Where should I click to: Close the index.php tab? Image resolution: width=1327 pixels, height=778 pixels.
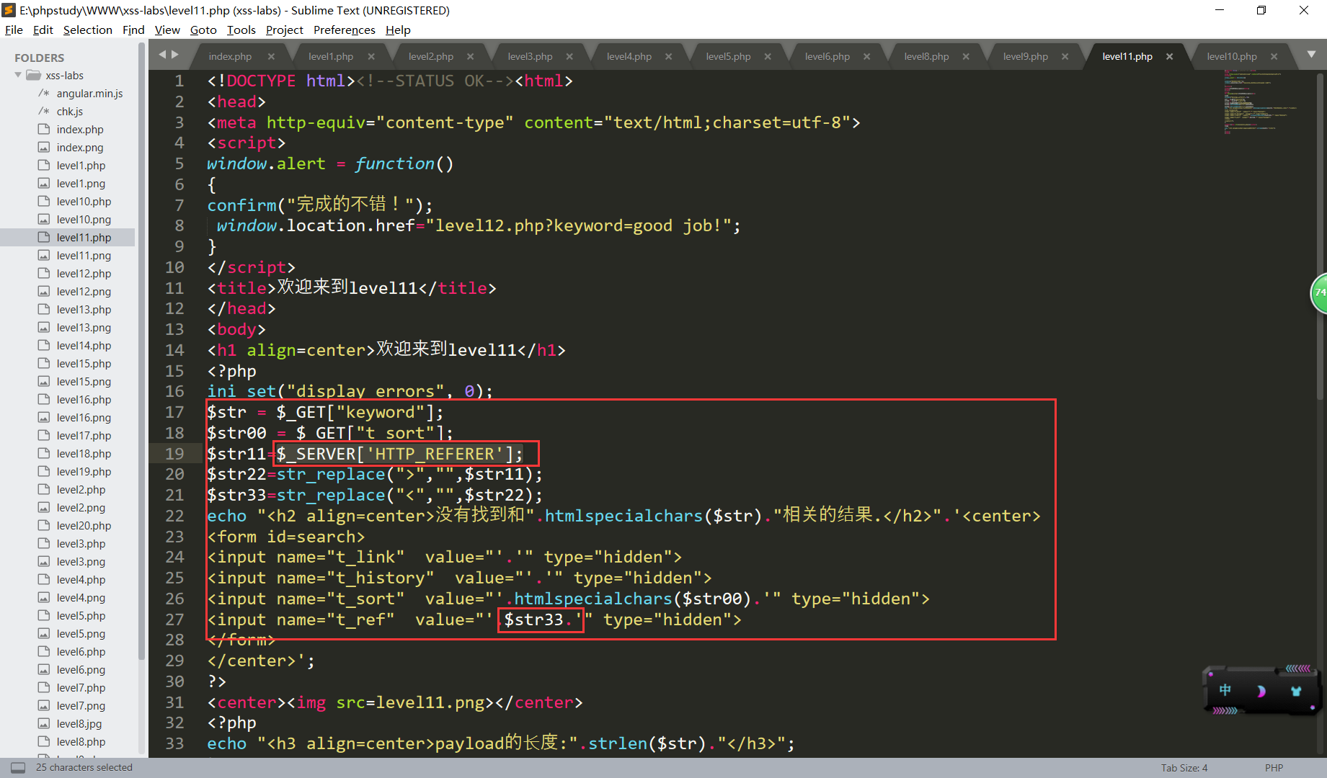[x=271, y=56]
